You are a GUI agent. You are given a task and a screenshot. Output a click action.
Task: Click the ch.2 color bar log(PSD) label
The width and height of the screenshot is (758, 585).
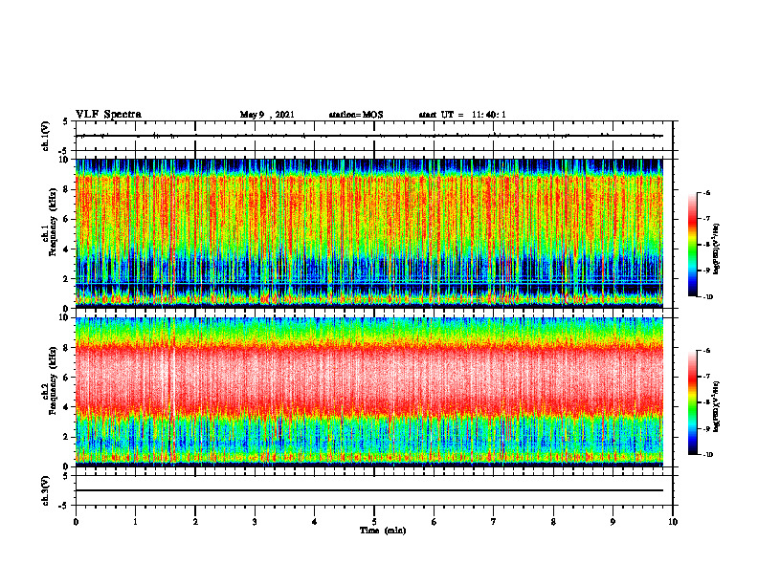(x=717, y=406)
